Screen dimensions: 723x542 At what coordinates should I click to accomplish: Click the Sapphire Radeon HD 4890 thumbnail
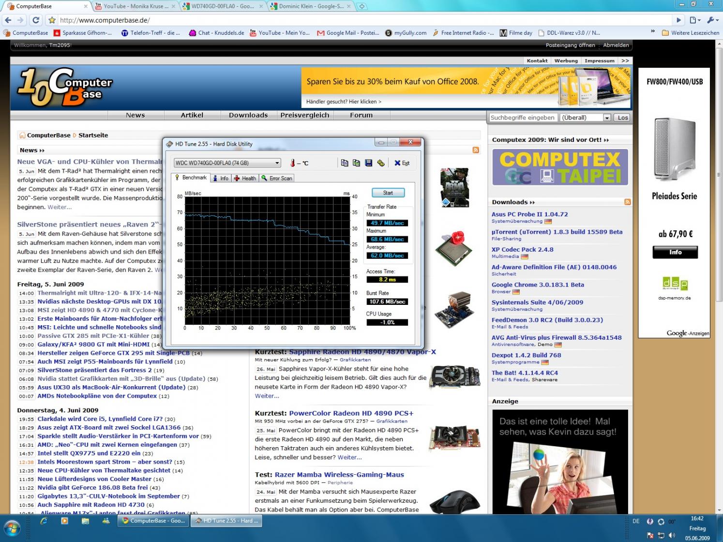[x=455, y=377]
